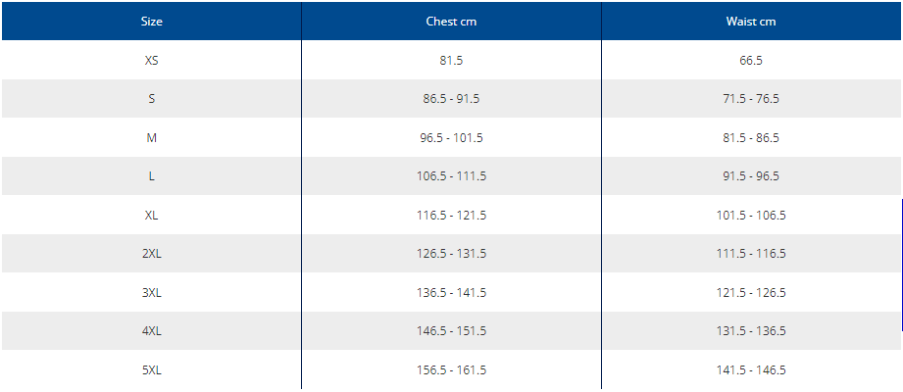Viewport: 903px width, 392px height.
Task: Select the XL size cell
Action: click(x=151, y=216)
